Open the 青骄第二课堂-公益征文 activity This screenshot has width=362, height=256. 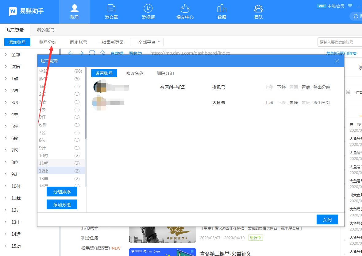[x=225, y=253]
